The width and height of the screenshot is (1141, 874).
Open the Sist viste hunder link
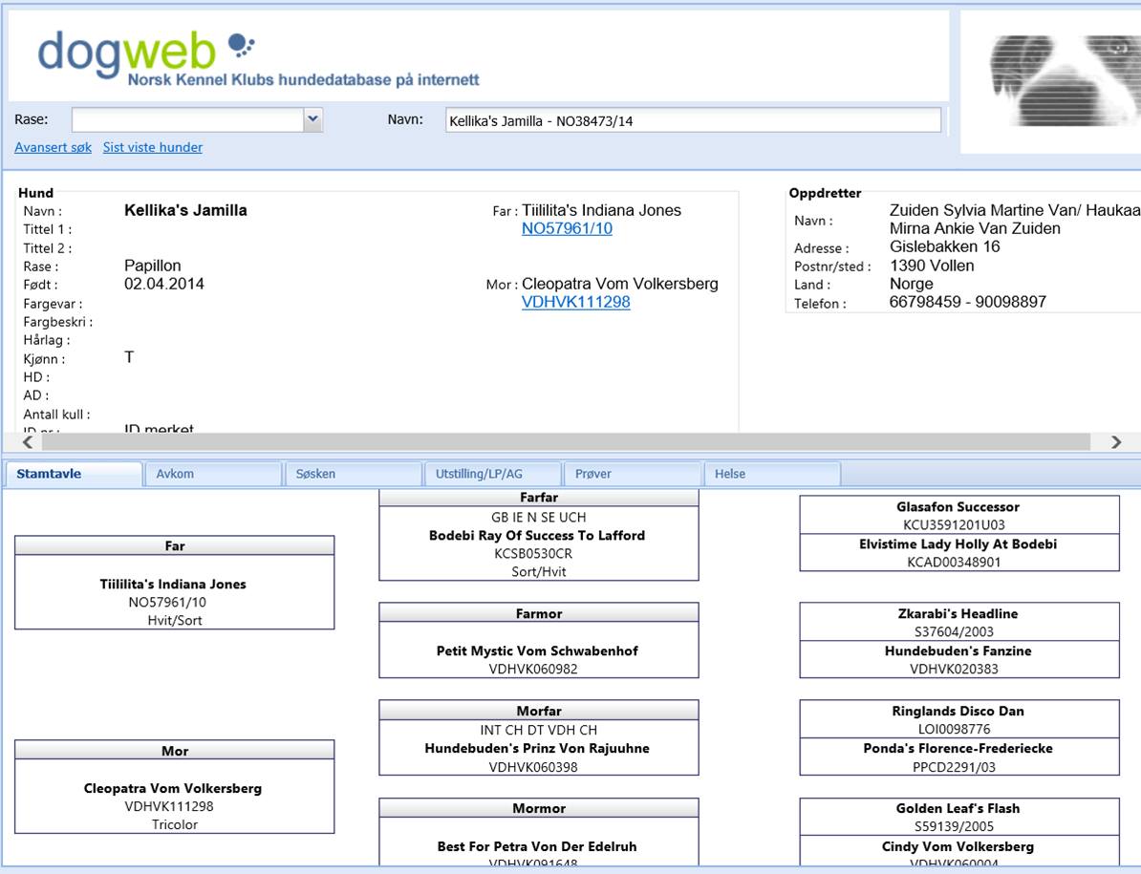pyautogui.click(x=153, y=147)
